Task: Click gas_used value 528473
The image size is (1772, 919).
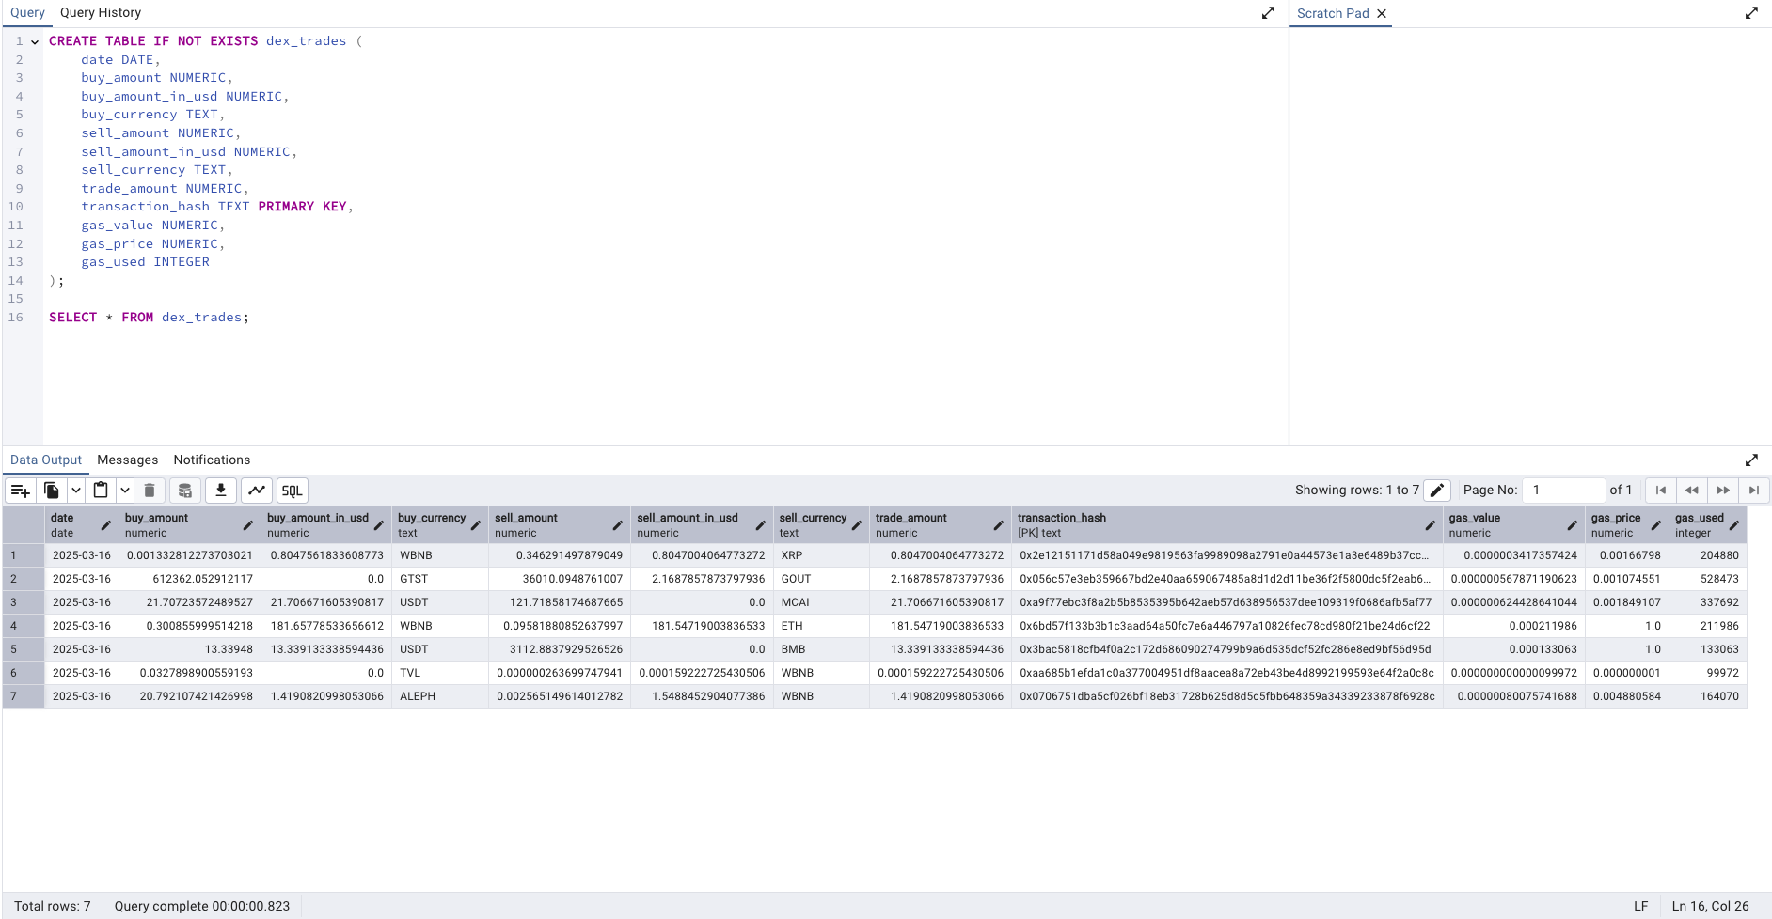Action: pyautogui.click(x=1707, y=579)
